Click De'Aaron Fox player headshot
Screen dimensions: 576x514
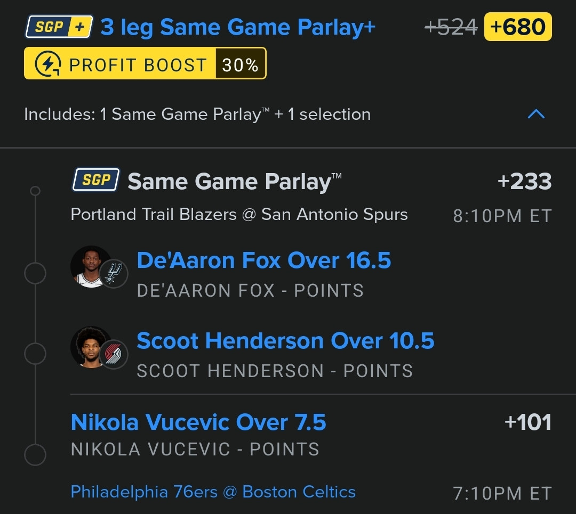pyautogui.click(x=90, y=266)
